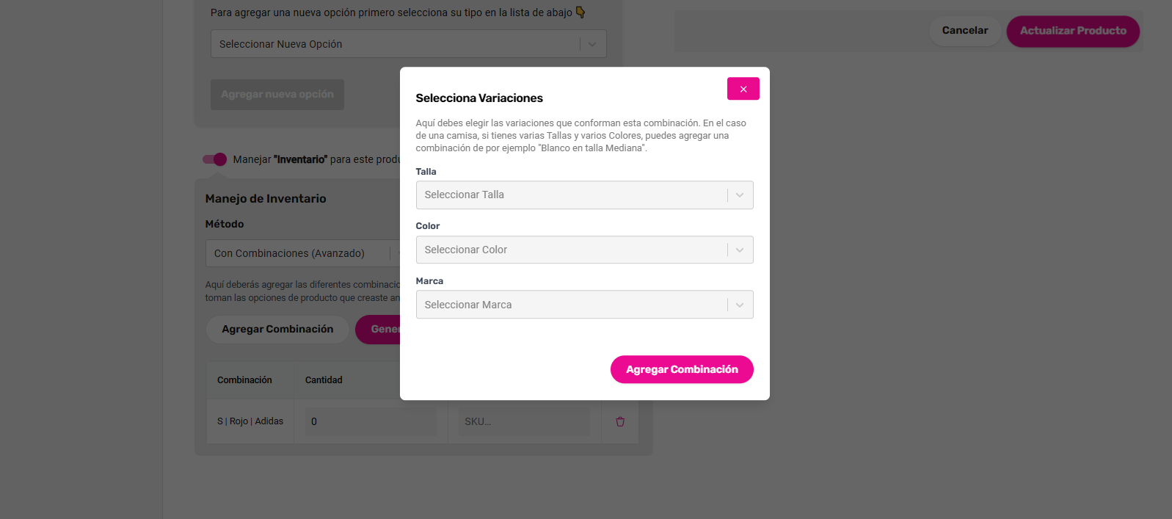Click the Seleccionar Nueva Opción chevron icon
The width and height of the screenshot is (1172, 519).
[x=592, y=44]
